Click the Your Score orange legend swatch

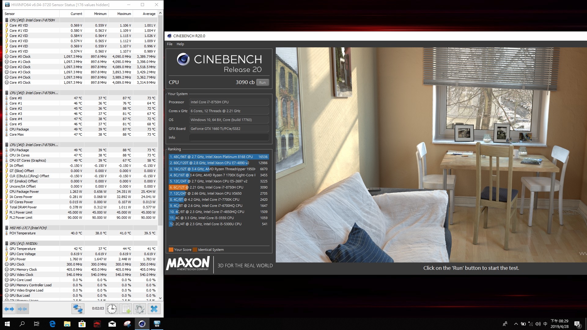[171, 250]
